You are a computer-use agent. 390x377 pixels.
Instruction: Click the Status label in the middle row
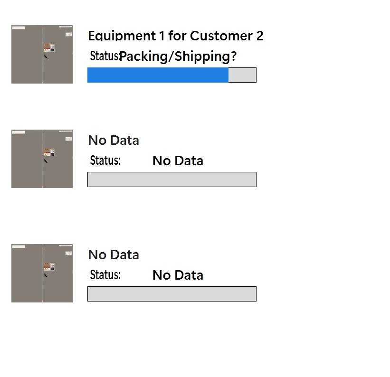[105, 160]
